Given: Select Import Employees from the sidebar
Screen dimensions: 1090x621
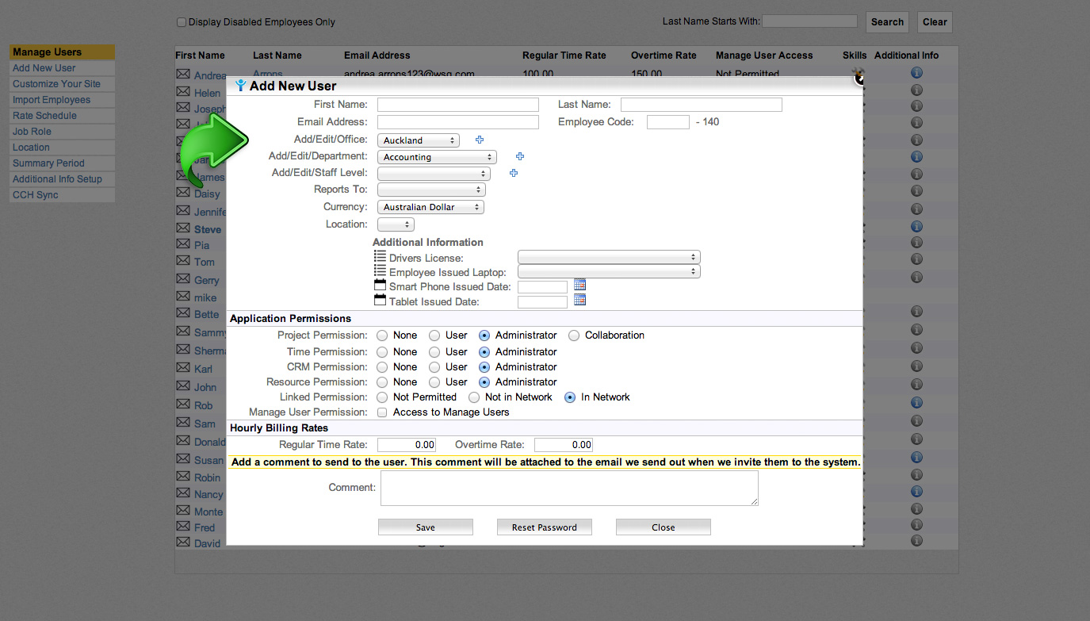Looking at the screenshot, I should tap(52, 100).
